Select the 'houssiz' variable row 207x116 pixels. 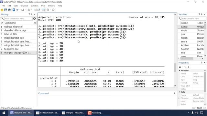pyautogui.click(x=191, y=49)
